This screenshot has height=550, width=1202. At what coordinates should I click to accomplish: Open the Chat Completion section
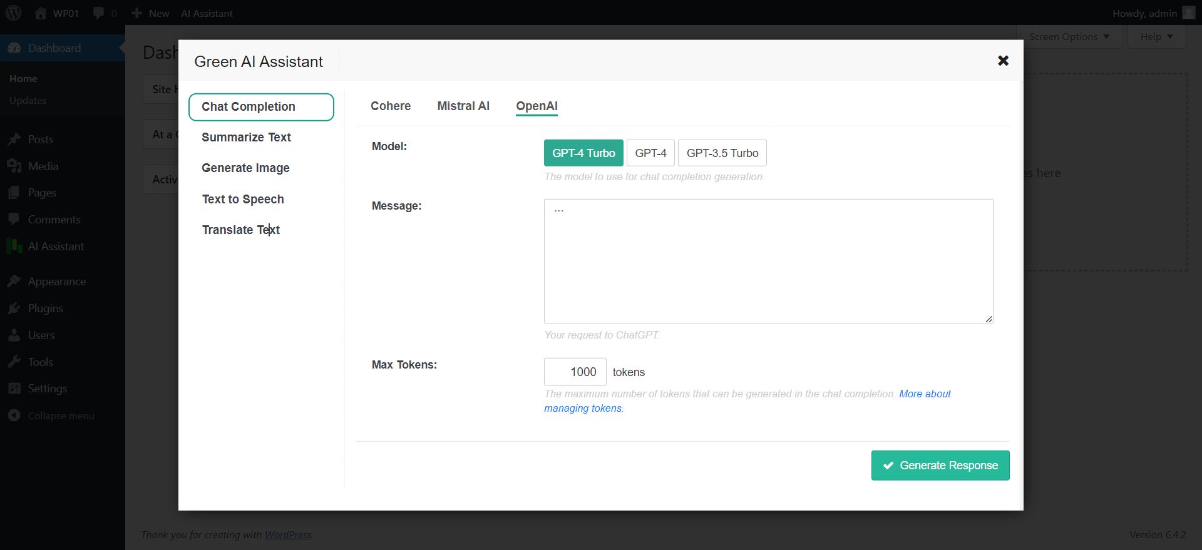pos(261,107)
